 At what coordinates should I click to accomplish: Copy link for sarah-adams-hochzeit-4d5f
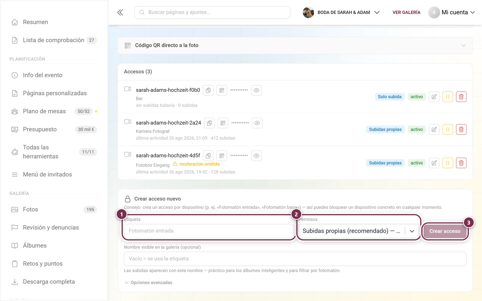coord(208,156)
